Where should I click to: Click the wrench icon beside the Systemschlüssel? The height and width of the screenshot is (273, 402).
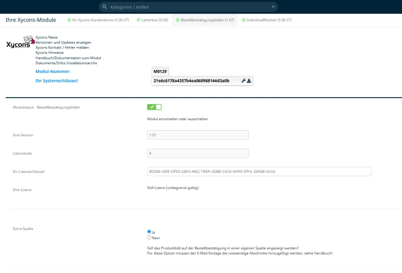click(x=244, y=81)
